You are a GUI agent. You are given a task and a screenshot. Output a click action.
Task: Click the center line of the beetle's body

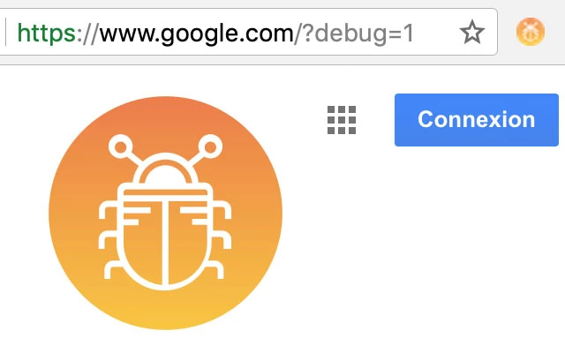165,244
